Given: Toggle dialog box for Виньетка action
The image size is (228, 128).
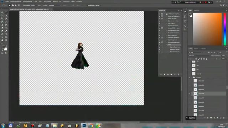Looking at the screenshot, I should click(x=162, y=16).
